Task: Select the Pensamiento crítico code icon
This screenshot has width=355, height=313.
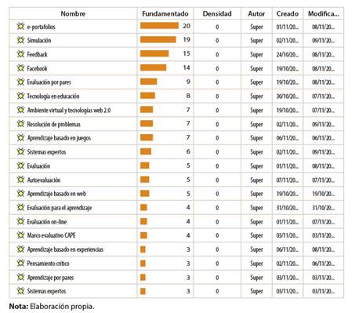Action: click(x=20, y=263)
